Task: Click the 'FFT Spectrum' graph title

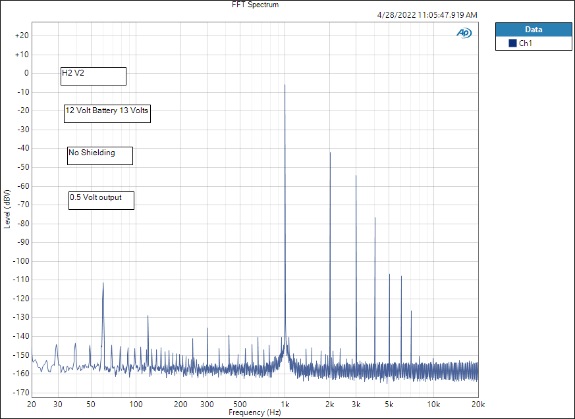Action: [256, 5]
